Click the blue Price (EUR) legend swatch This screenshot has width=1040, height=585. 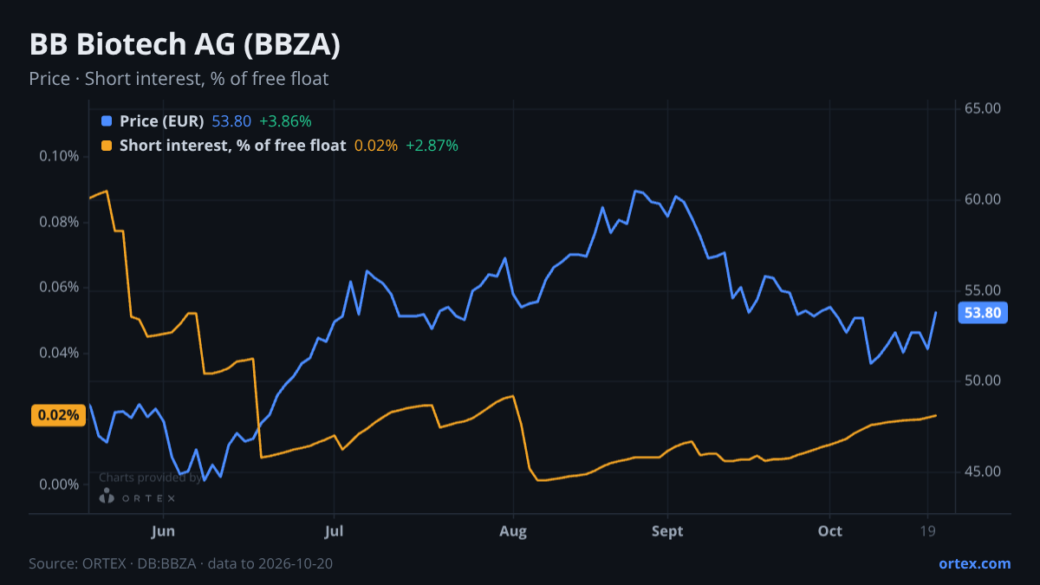(107, 121)
